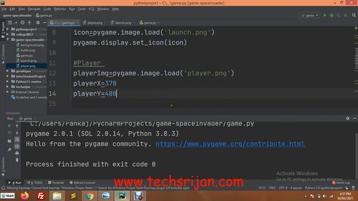The width and height of the screenshot is (358, 201).
Task: Pin the Run tab with pin icon
Action: point(10,150)
